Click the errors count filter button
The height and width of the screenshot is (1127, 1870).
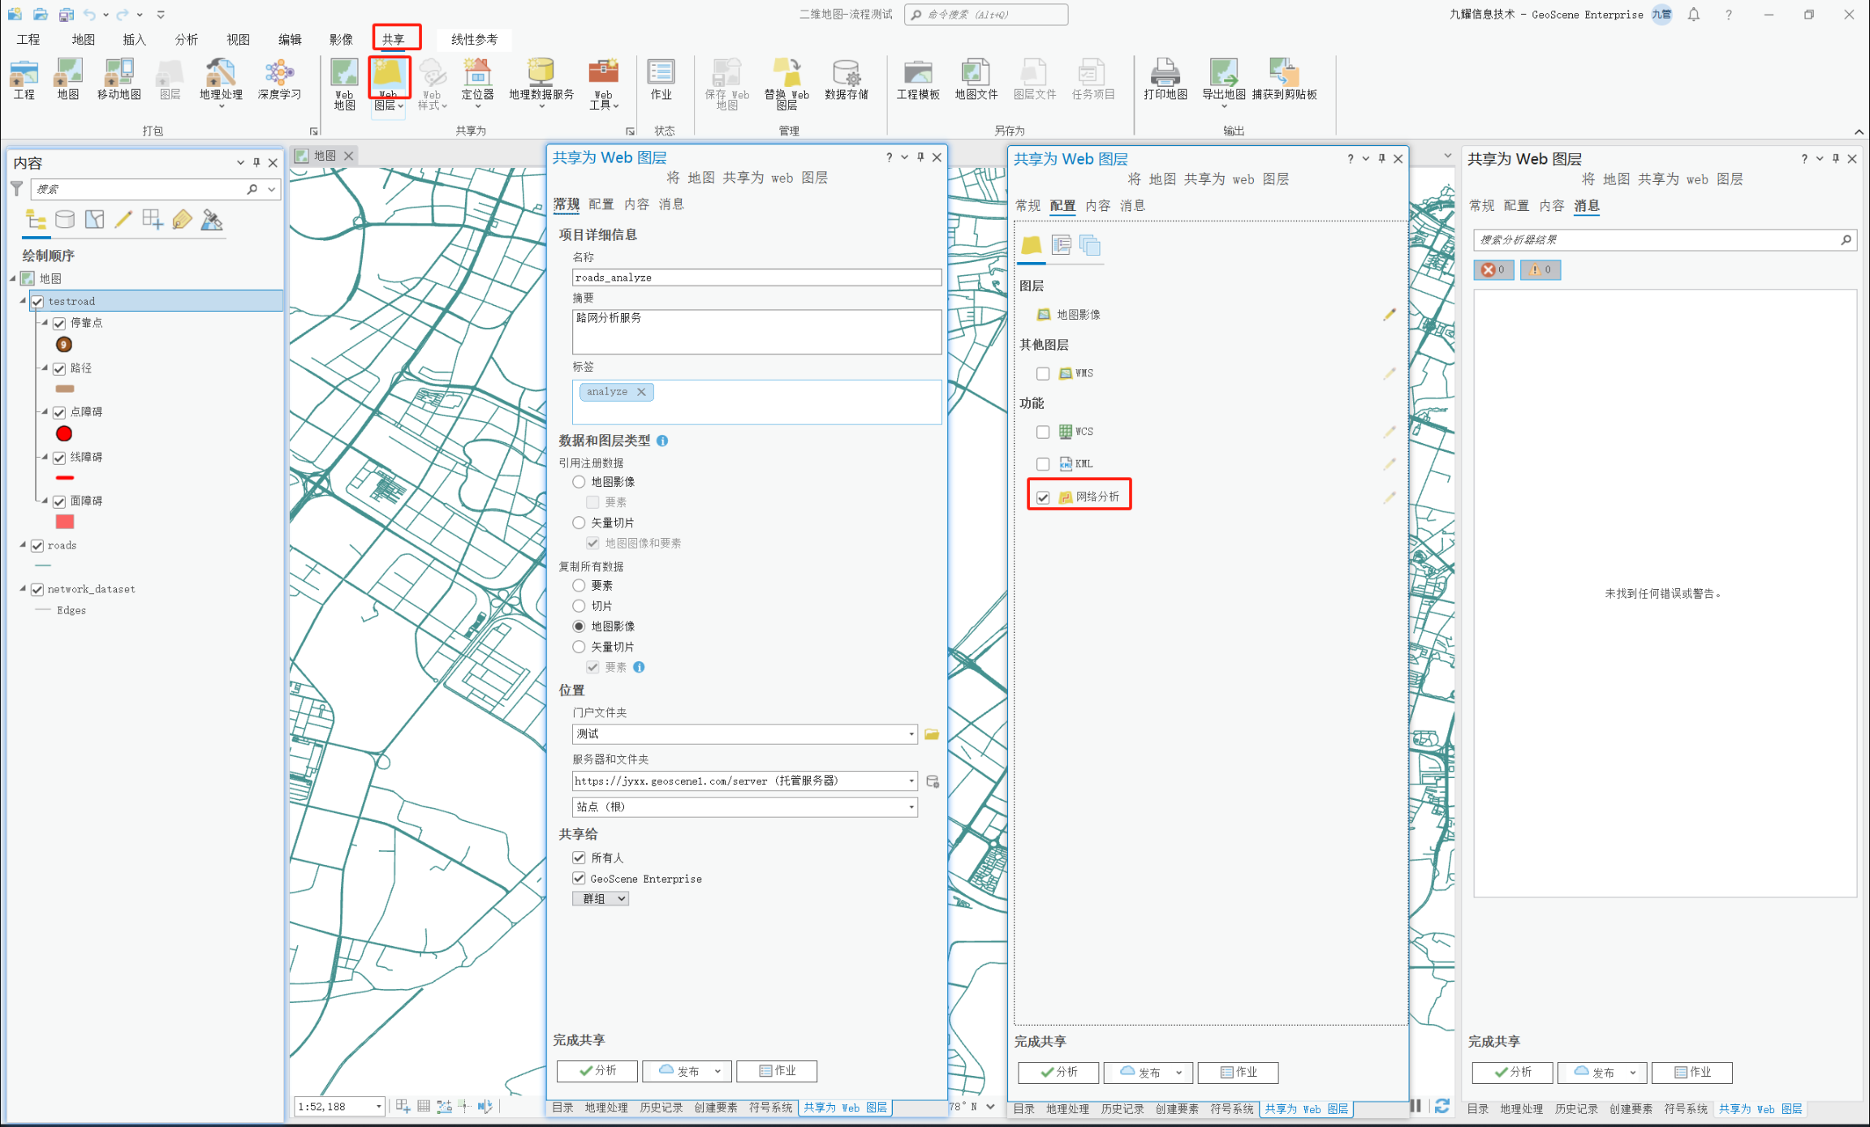pos(1493,270)
